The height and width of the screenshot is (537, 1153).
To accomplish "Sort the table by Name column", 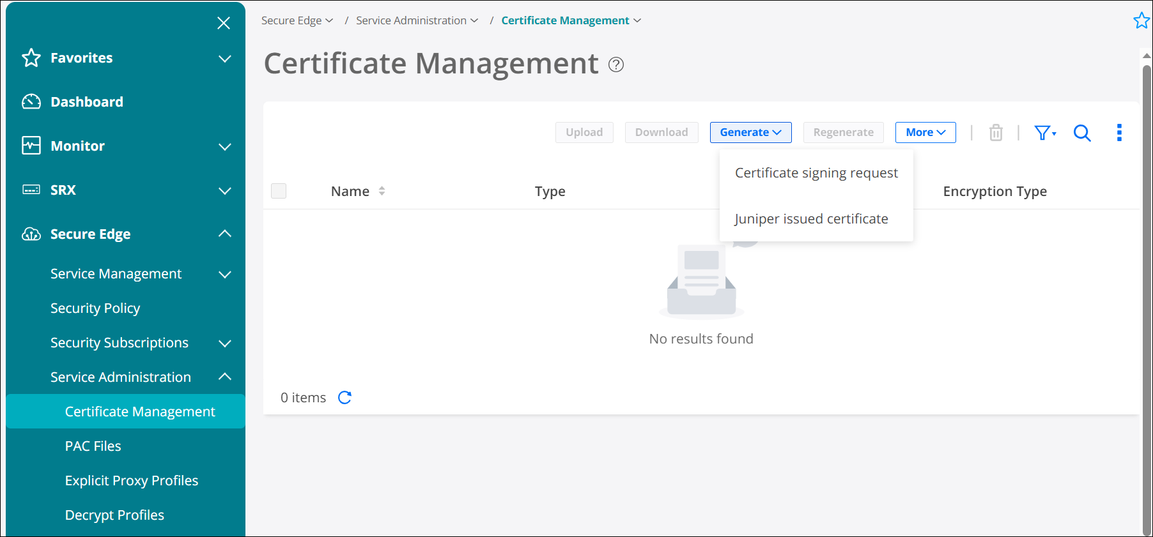I will point(382,191).
